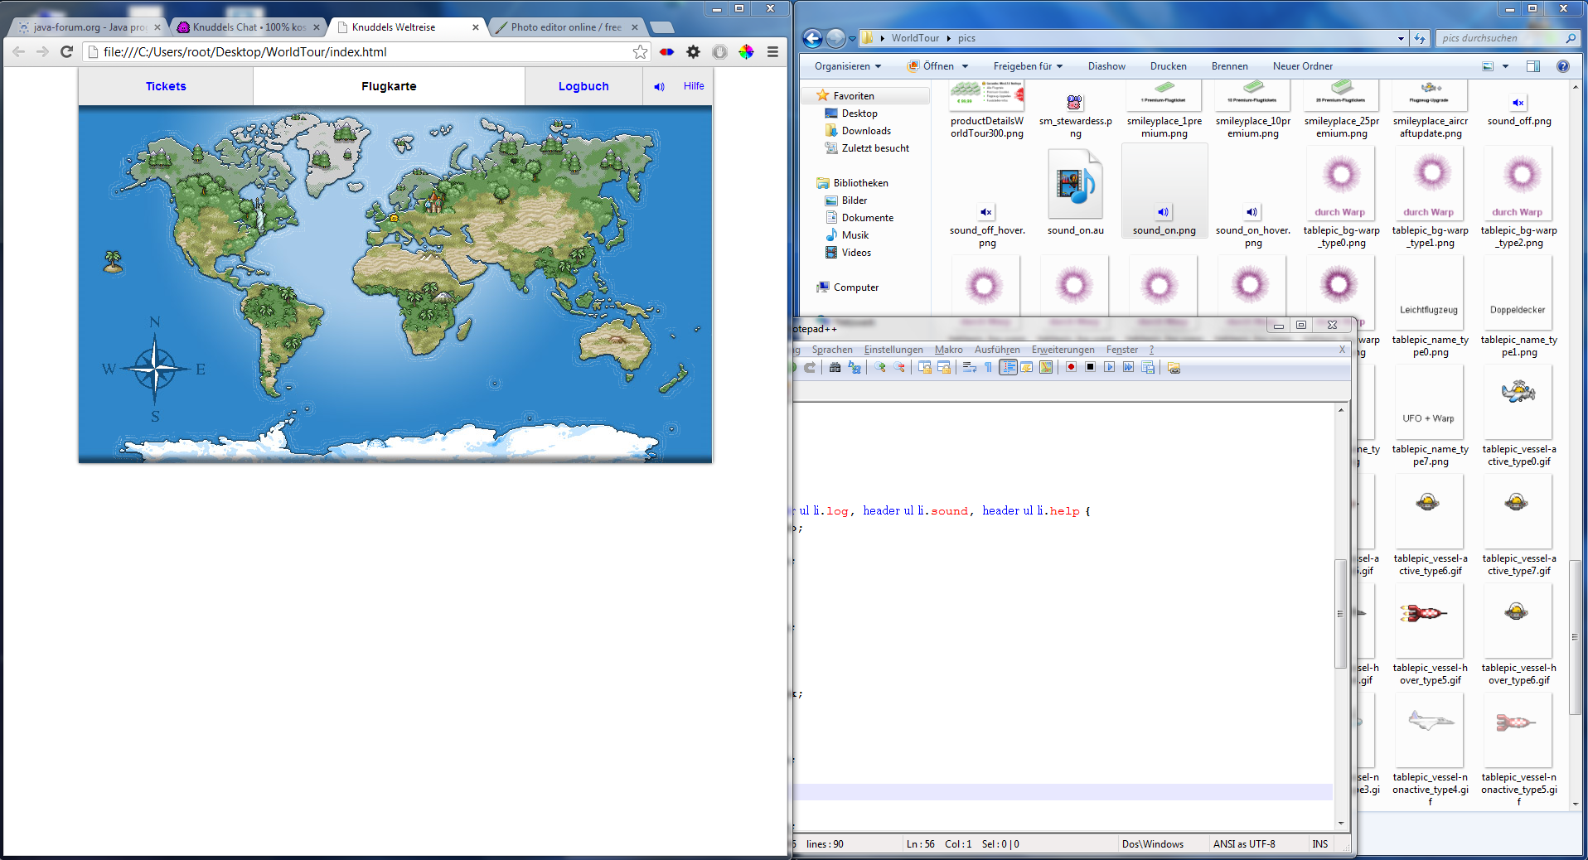Expand the Freigeben für dropdown
The height and width of the screenshot is (860, 1588).
pyautogui.click(x=1028, y=66)
